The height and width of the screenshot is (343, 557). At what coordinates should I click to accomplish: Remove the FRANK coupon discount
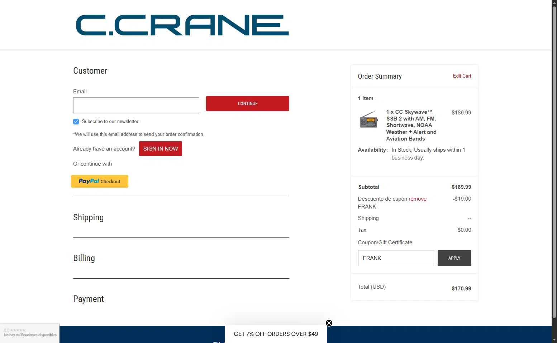pos(418,199)
